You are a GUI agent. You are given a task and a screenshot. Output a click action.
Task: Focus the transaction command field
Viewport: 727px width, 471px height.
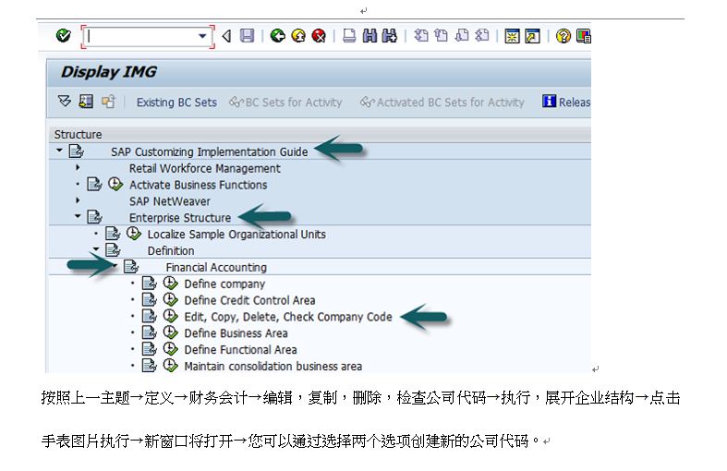148,36
